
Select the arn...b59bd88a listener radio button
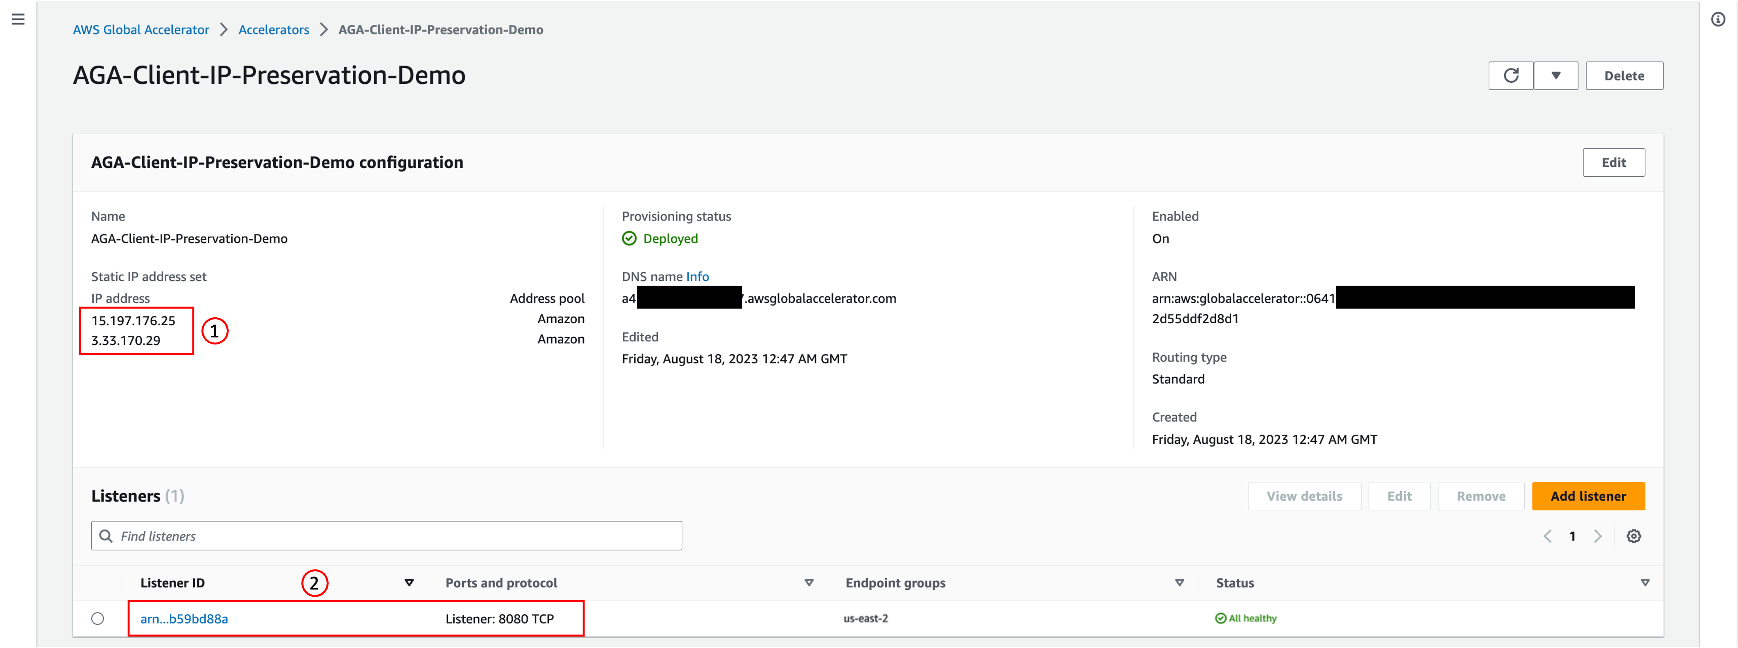tap(98, 618)
